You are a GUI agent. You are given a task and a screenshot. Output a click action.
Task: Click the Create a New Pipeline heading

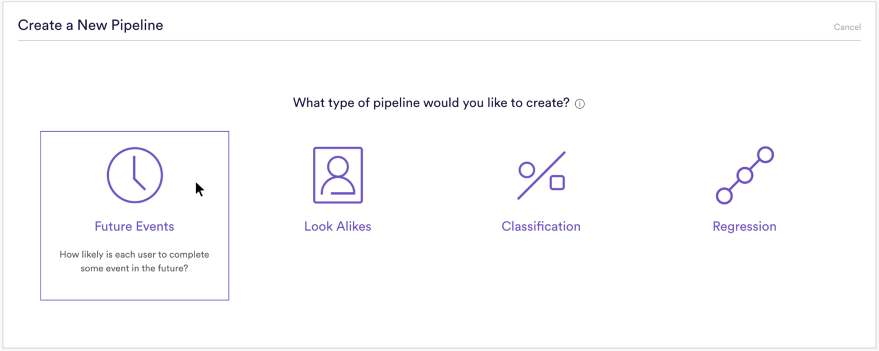pos(90,25)
